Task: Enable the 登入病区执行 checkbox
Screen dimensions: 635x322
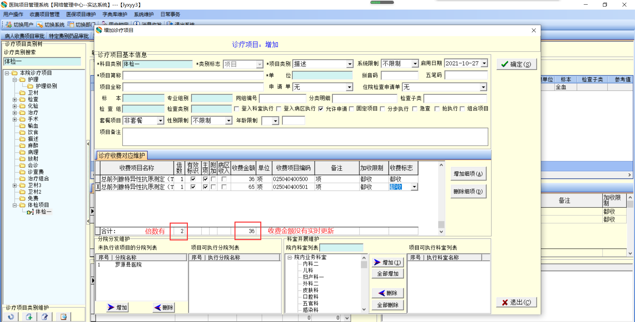Action: pos(279,109)
